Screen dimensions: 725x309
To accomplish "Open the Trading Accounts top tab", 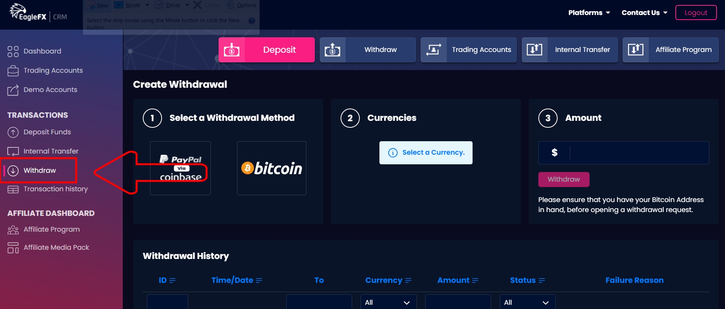I will (x=468, y=50).
